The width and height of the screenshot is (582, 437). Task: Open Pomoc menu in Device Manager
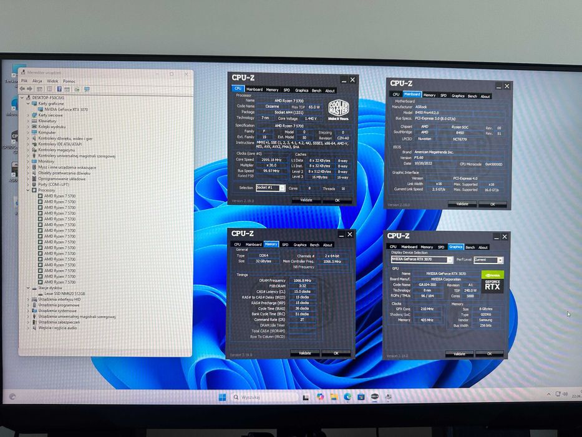[x=69, y=81]
